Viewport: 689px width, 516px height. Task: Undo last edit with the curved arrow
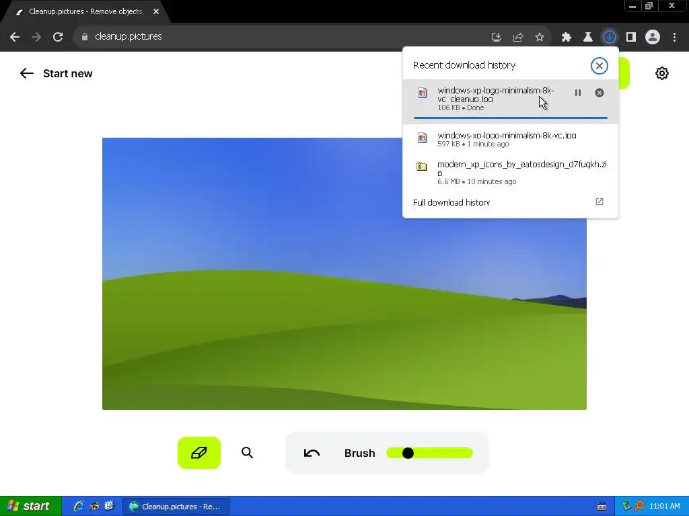pos(312,453)
